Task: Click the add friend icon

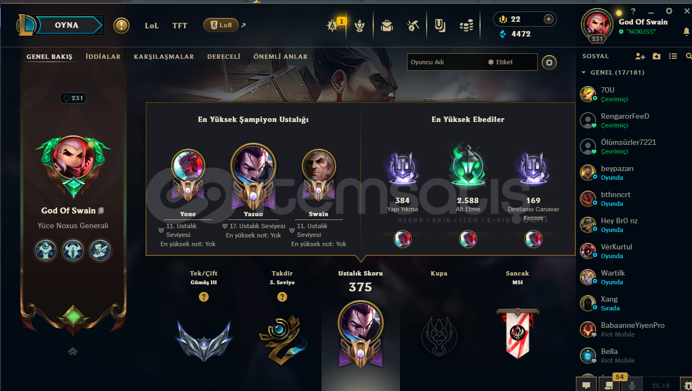Action: point(640,56)
